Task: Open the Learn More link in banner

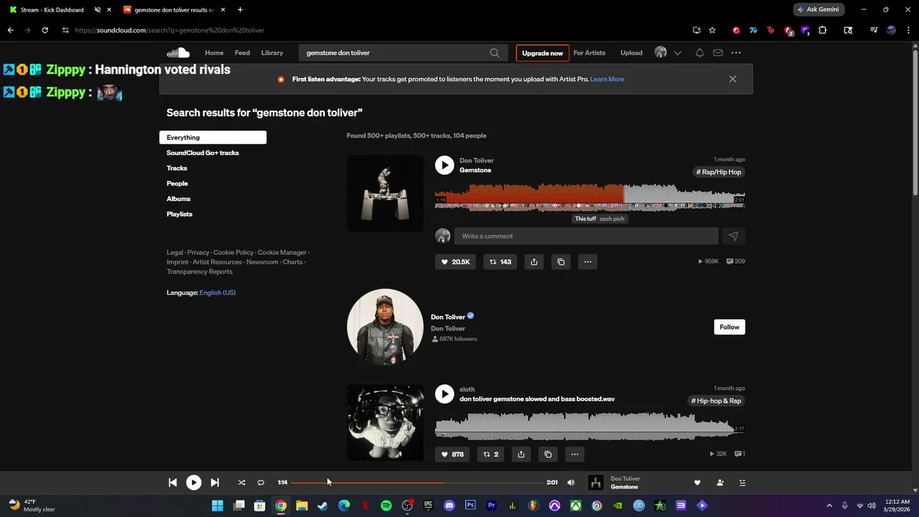Action: pos(607,79)
